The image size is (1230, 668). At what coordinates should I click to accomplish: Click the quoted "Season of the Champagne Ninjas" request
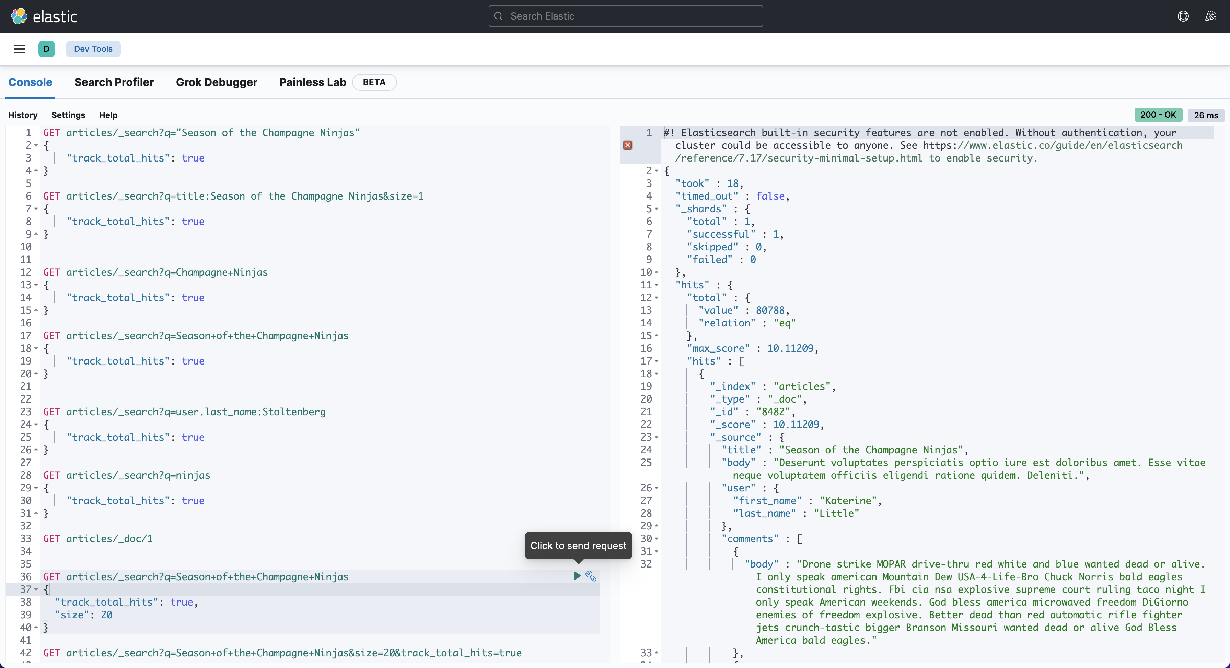(x=201, y=133)
